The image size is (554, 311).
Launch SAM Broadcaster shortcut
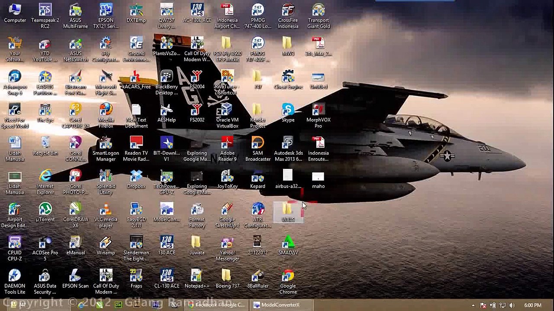tap(258, 149)
